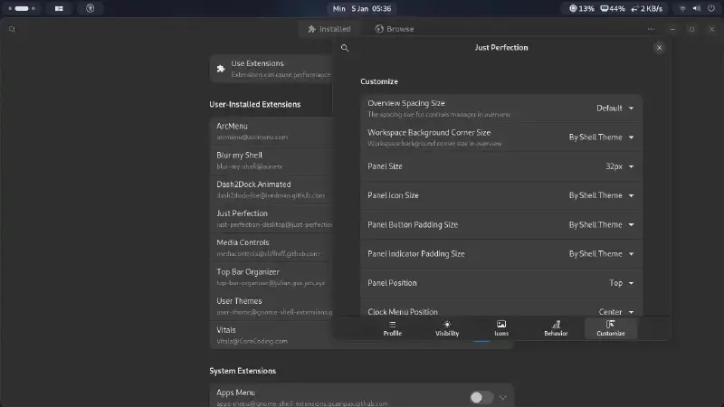
Task: Click the puzzle piece icon beside Use Extensions
Action: pyautogui.click(x=220, y=67)
